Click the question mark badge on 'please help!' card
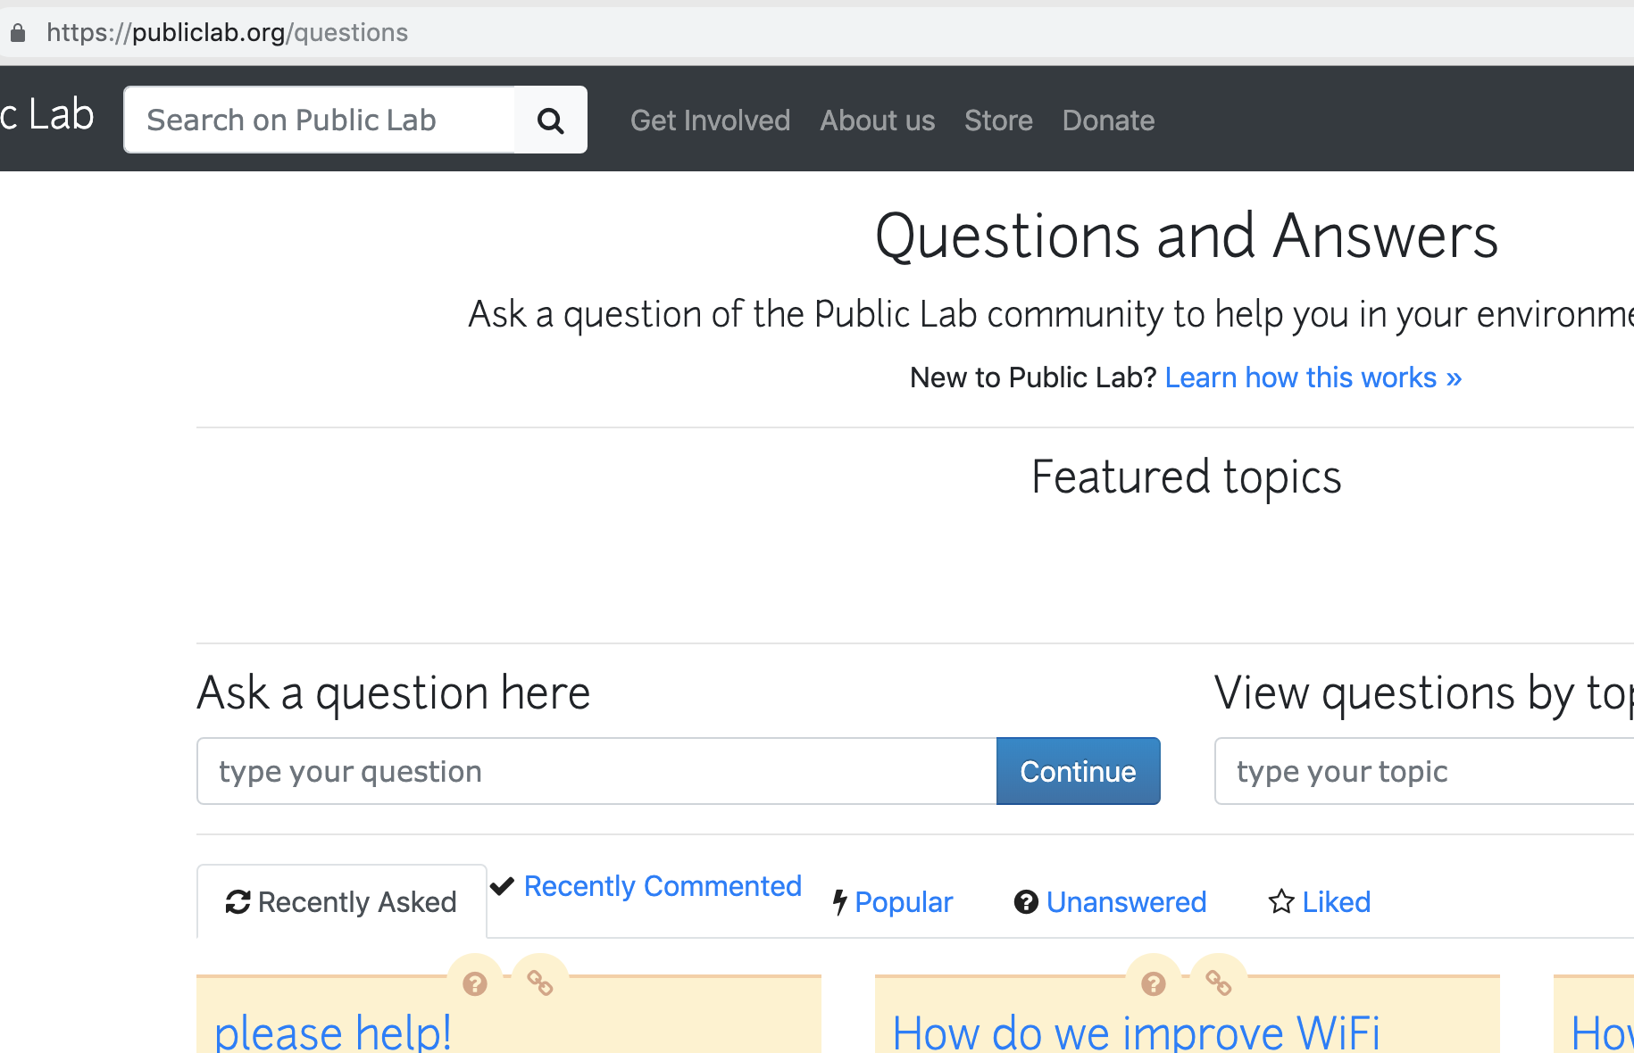 (x=474, y=983)
